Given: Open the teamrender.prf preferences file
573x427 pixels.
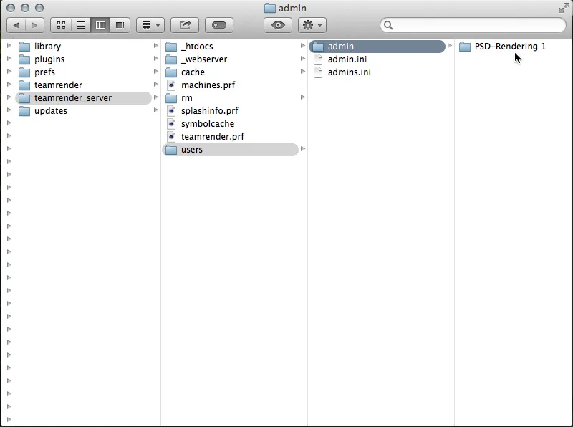Looking at the screenshot, I should [208, 136].
